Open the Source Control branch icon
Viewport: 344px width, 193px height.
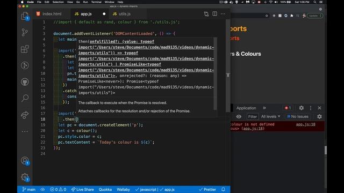click(x=25, y=32)
